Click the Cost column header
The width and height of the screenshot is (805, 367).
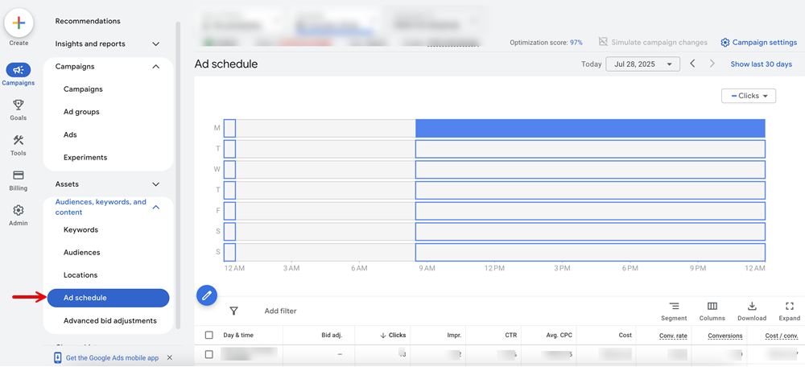tap(625, 335)
